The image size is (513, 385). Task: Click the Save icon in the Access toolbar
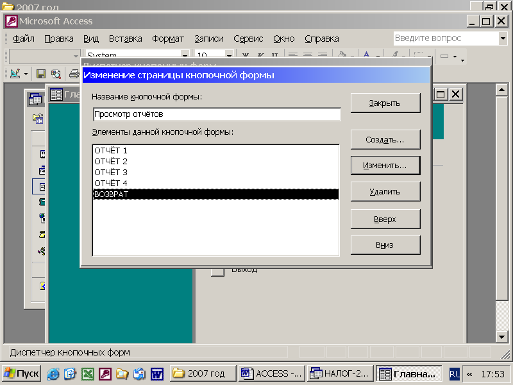(41, 74)
